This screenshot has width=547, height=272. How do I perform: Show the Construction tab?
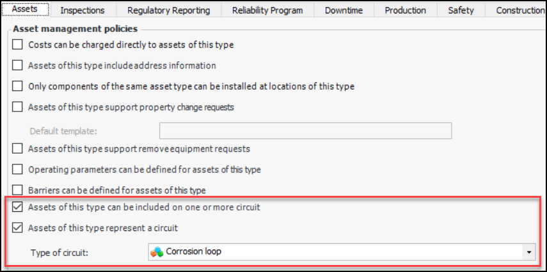coord(519,10)
